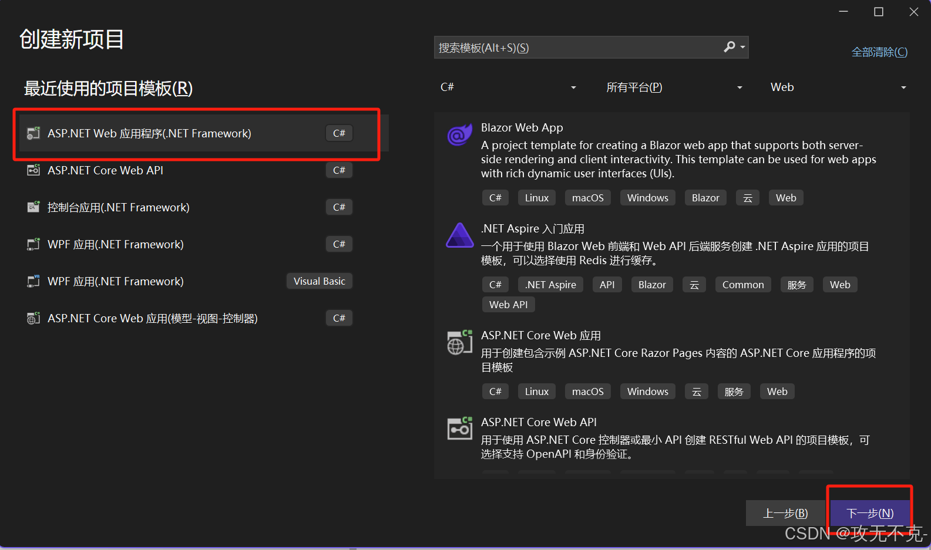
Task: Click the Web API tag under .NET Aspire
Action: 509,305
